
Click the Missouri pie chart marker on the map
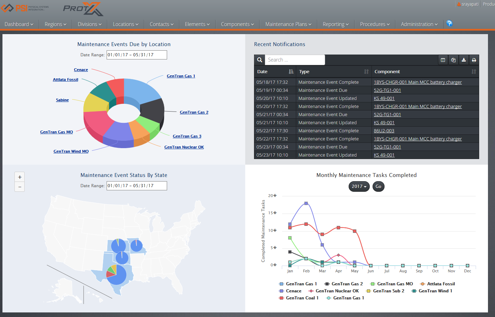click(137, 246)
